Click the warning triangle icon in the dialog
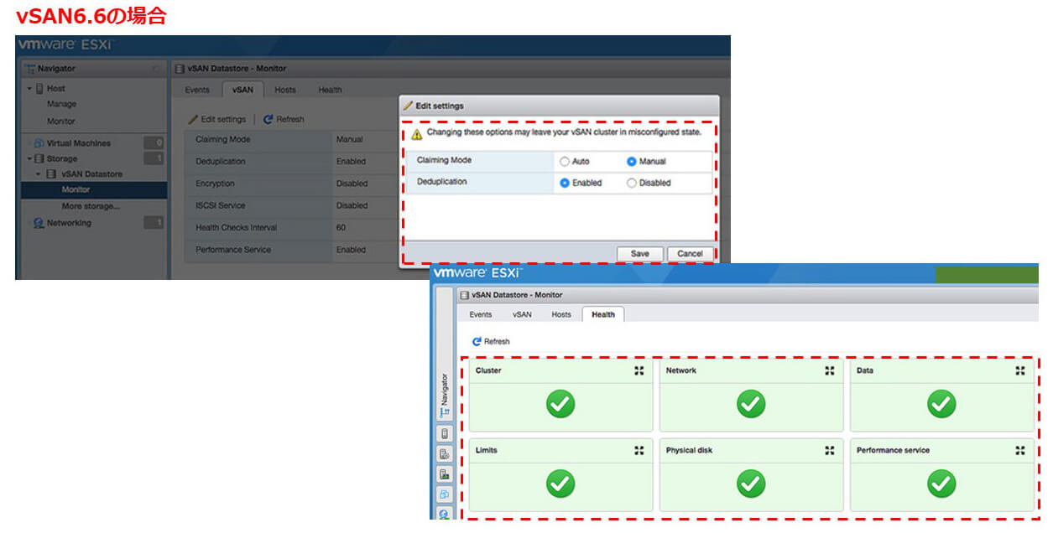The width and height of the screenshot is (1053, 533). (417, 132)
